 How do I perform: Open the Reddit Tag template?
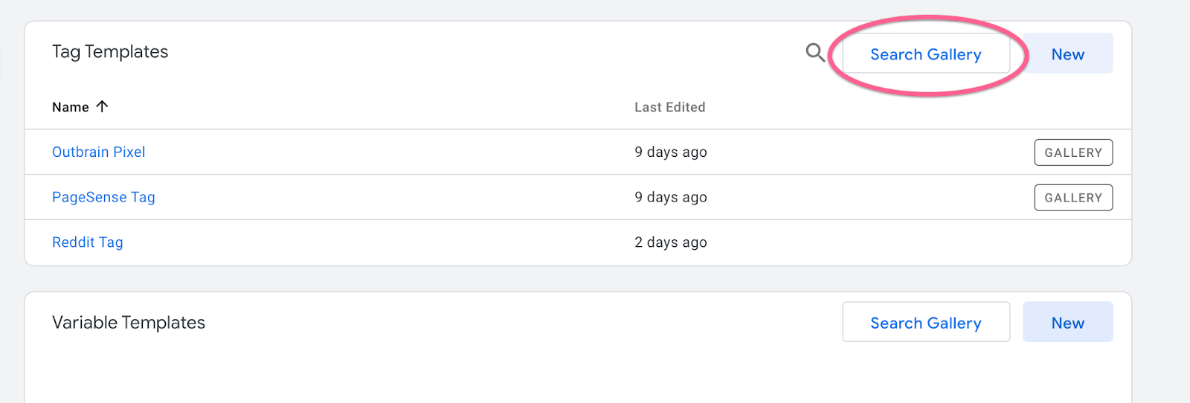(x=88, y=242)
